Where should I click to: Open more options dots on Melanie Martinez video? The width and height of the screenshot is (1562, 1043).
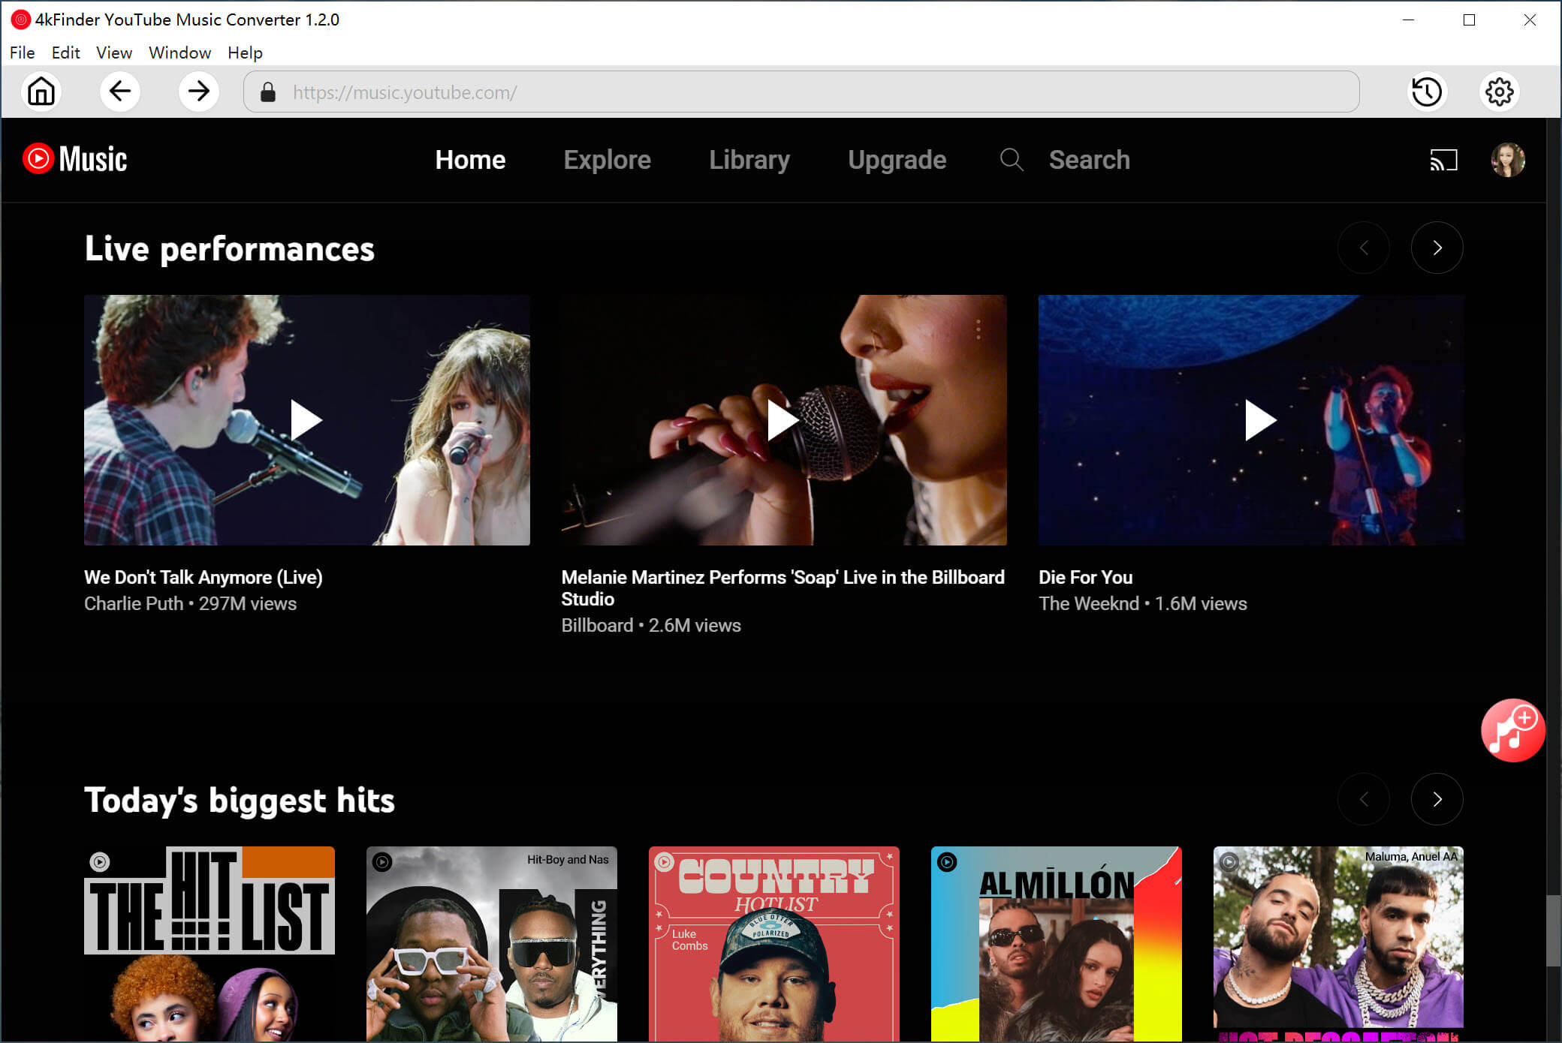point(978,329)
